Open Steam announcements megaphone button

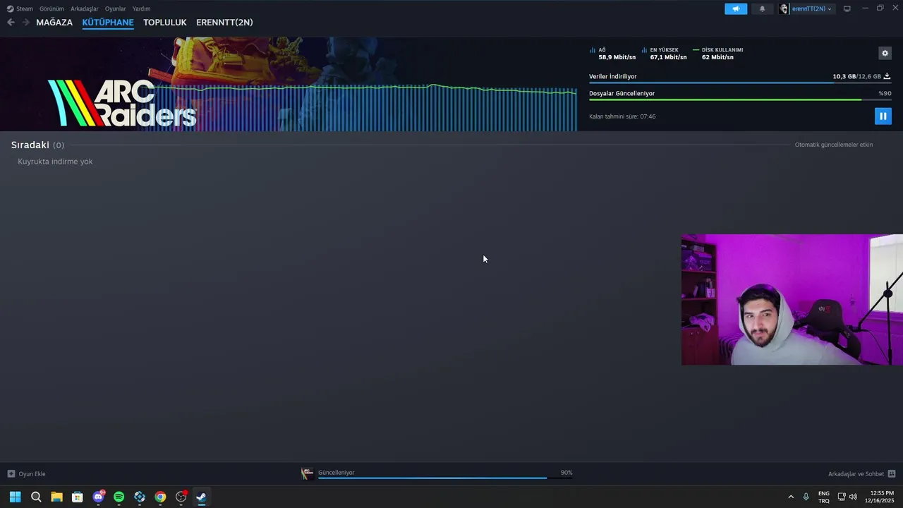pos(736,8)
